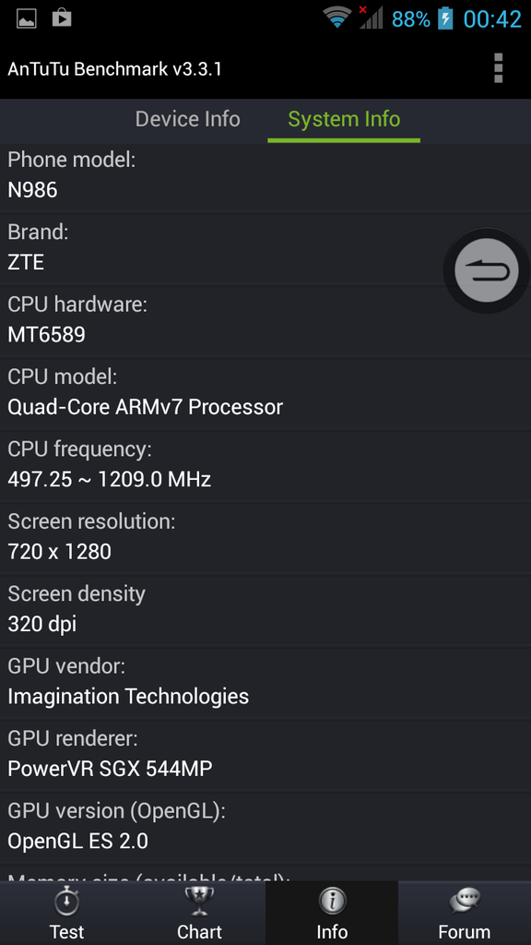This screenshot has height=945, width=531.
Task: Tap the floating back arrow overlay
Action: 486,270
